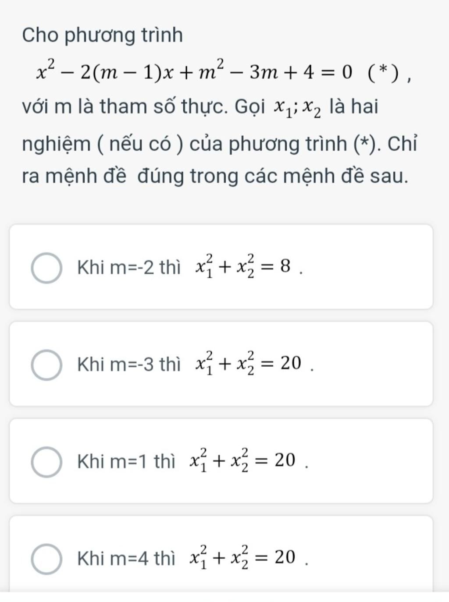Viewport: 449px width, 602px height.
Task: Click the 'Khi m=-2 thì' label text
Action: tap(128, 267)
